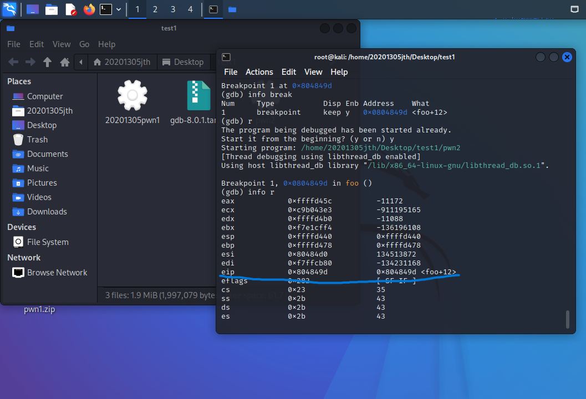Open the Edit menu in the test1 file manager
The image size is (586, 399).
coord(37,44)
